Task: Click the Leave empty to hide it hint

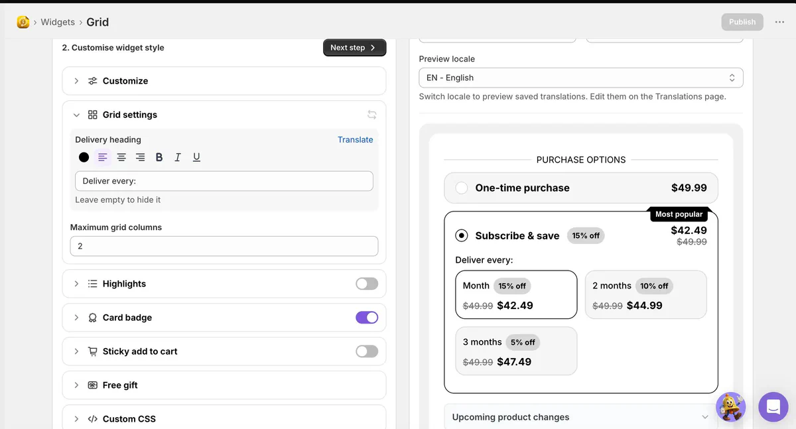Action: [118, 200]
